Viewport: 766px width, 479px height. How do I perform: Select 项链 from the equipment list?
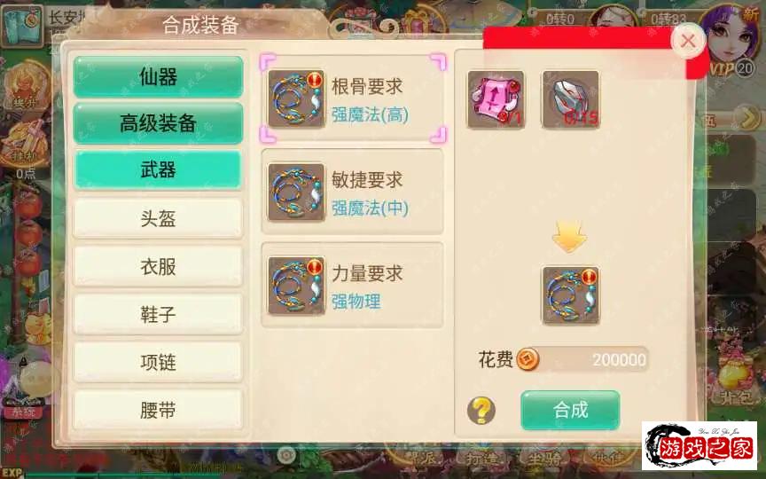(x=158, y=362)
